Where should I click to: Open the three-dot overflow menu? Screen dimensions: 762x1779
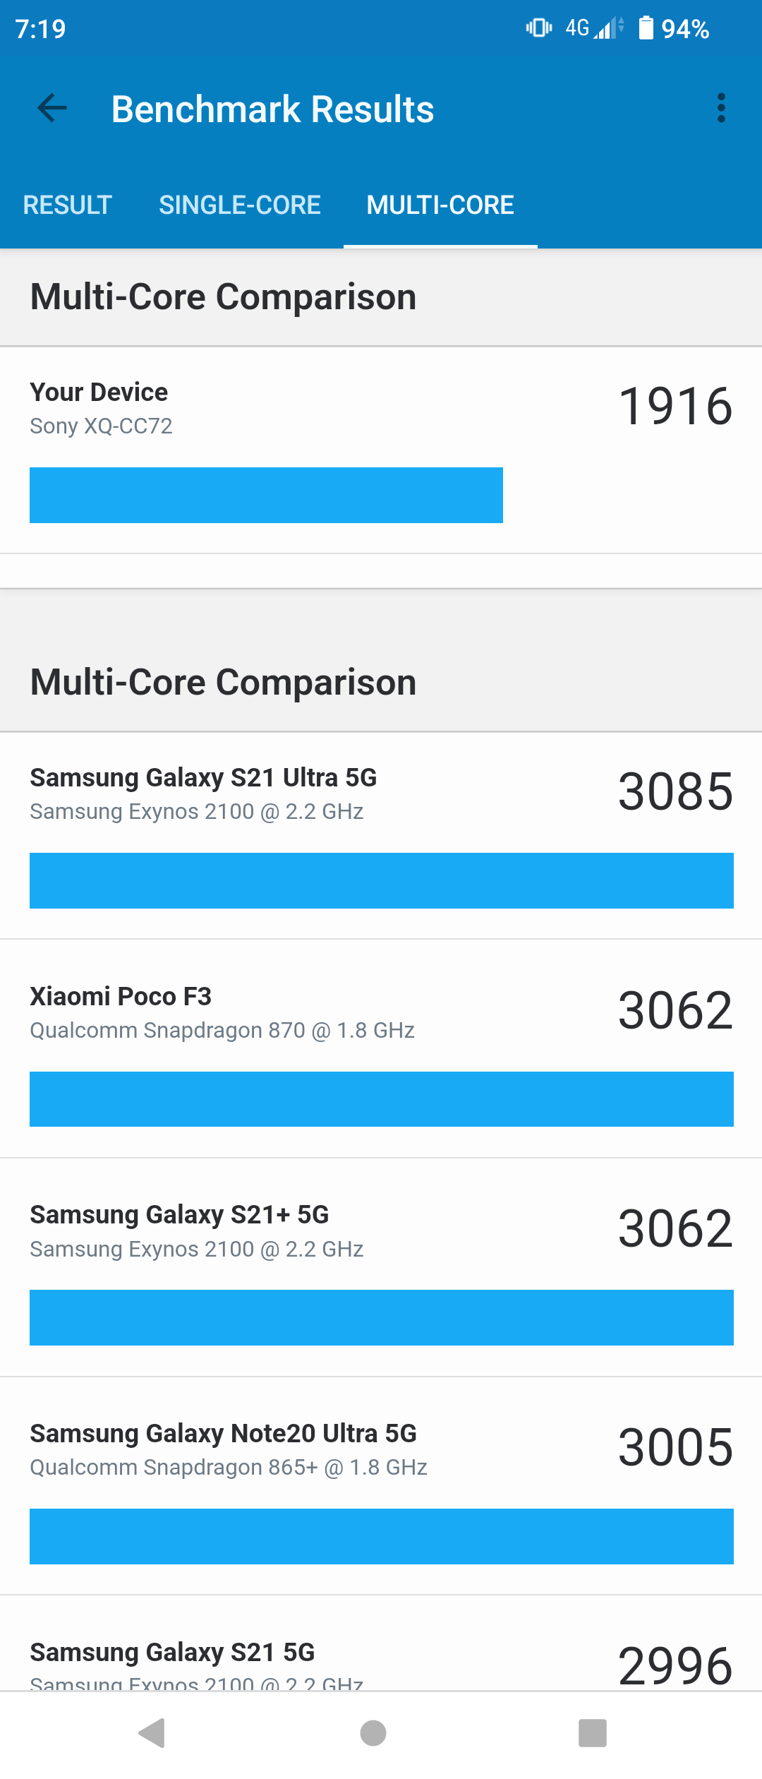coord(720,109)
